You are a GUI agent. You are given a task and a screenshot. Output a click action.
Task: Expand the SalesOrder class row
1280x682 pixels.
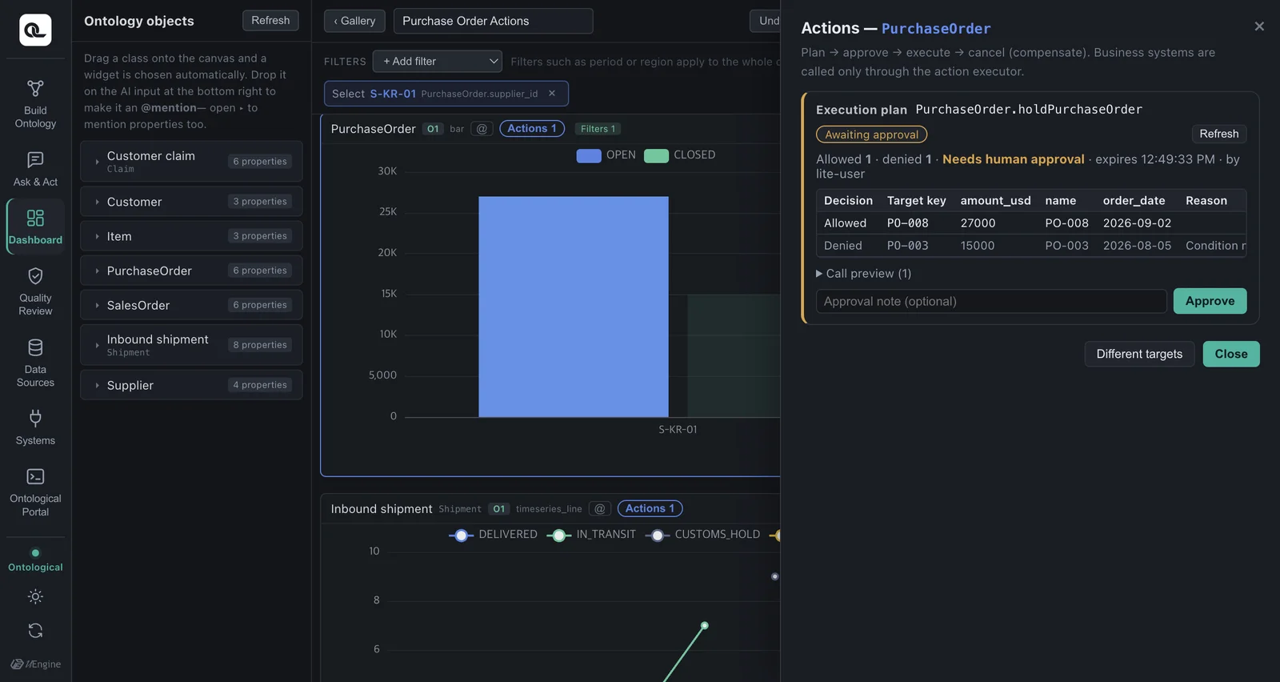pos(191,305)
